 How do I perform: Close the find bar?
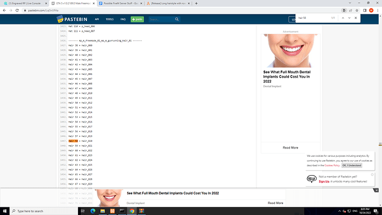pos(355,18)
